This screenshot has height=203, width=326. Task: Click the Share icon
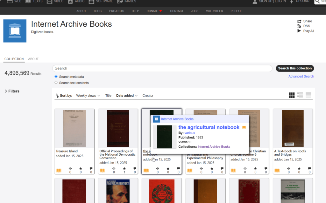point(299,21)
